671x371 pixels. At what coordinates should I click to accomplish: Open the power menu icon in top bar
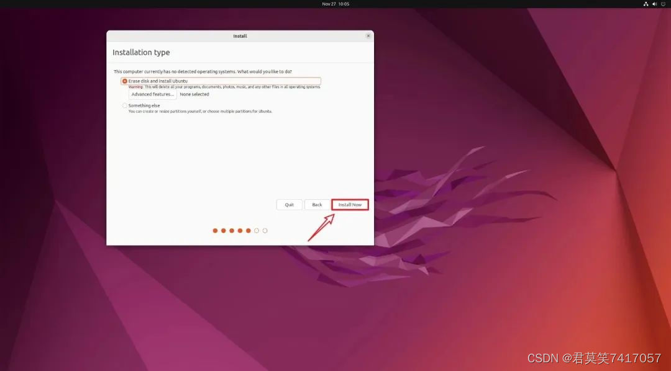663,4
